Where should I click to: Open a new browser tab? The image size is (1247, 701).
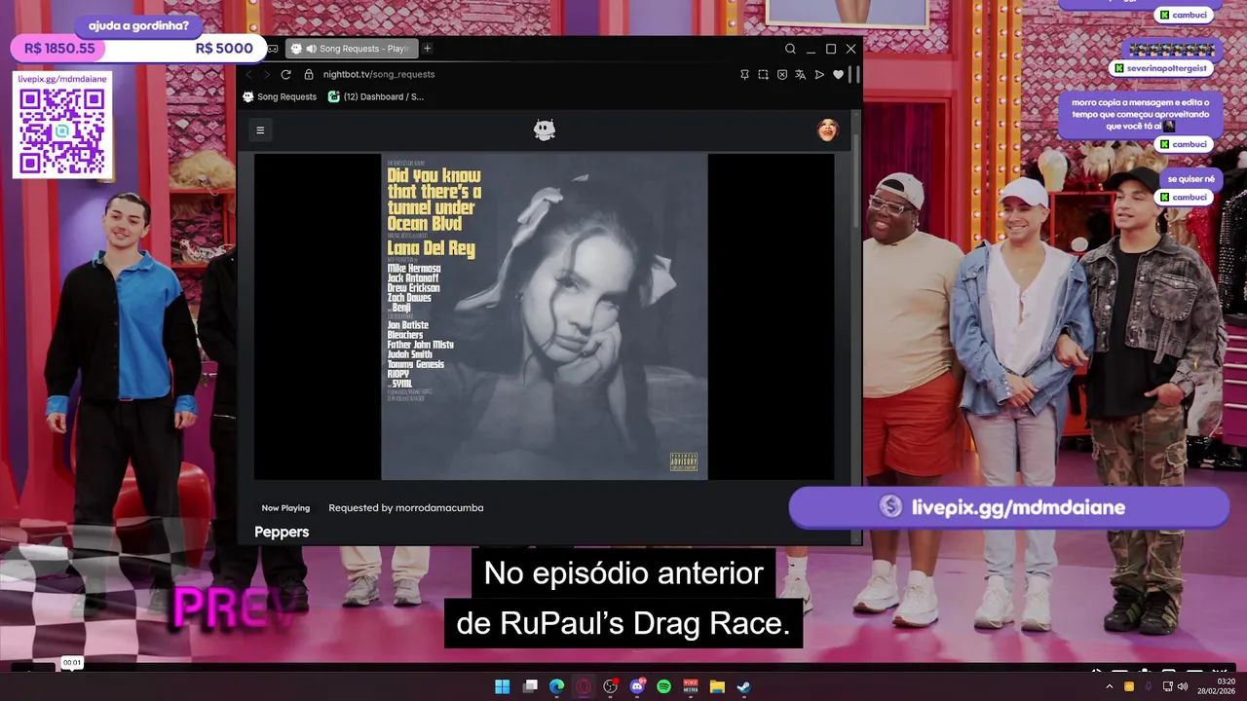pyautogui.click(x=427, y=49)
